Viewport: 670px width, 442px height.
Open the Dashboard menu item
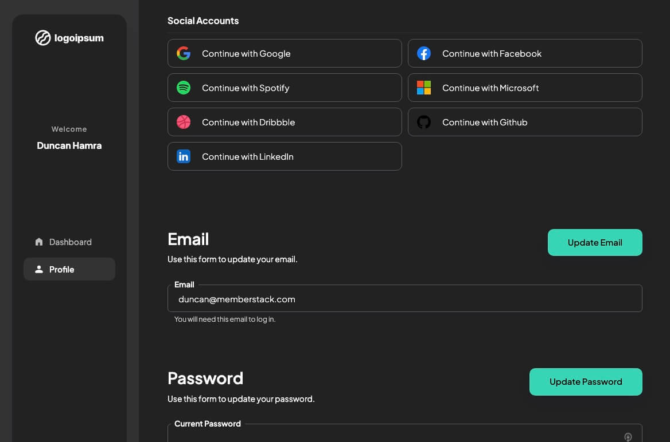(70, 242)
